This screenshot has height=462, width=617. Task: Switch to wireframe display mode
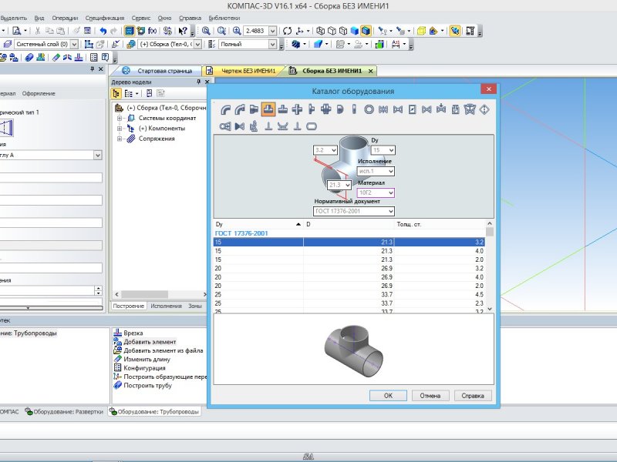tap(321, 31)
